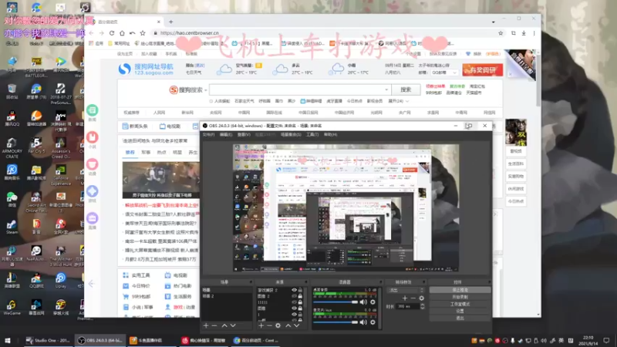Open transition properties gear
The width and height of the screenshot is (617, 347).
421,298
